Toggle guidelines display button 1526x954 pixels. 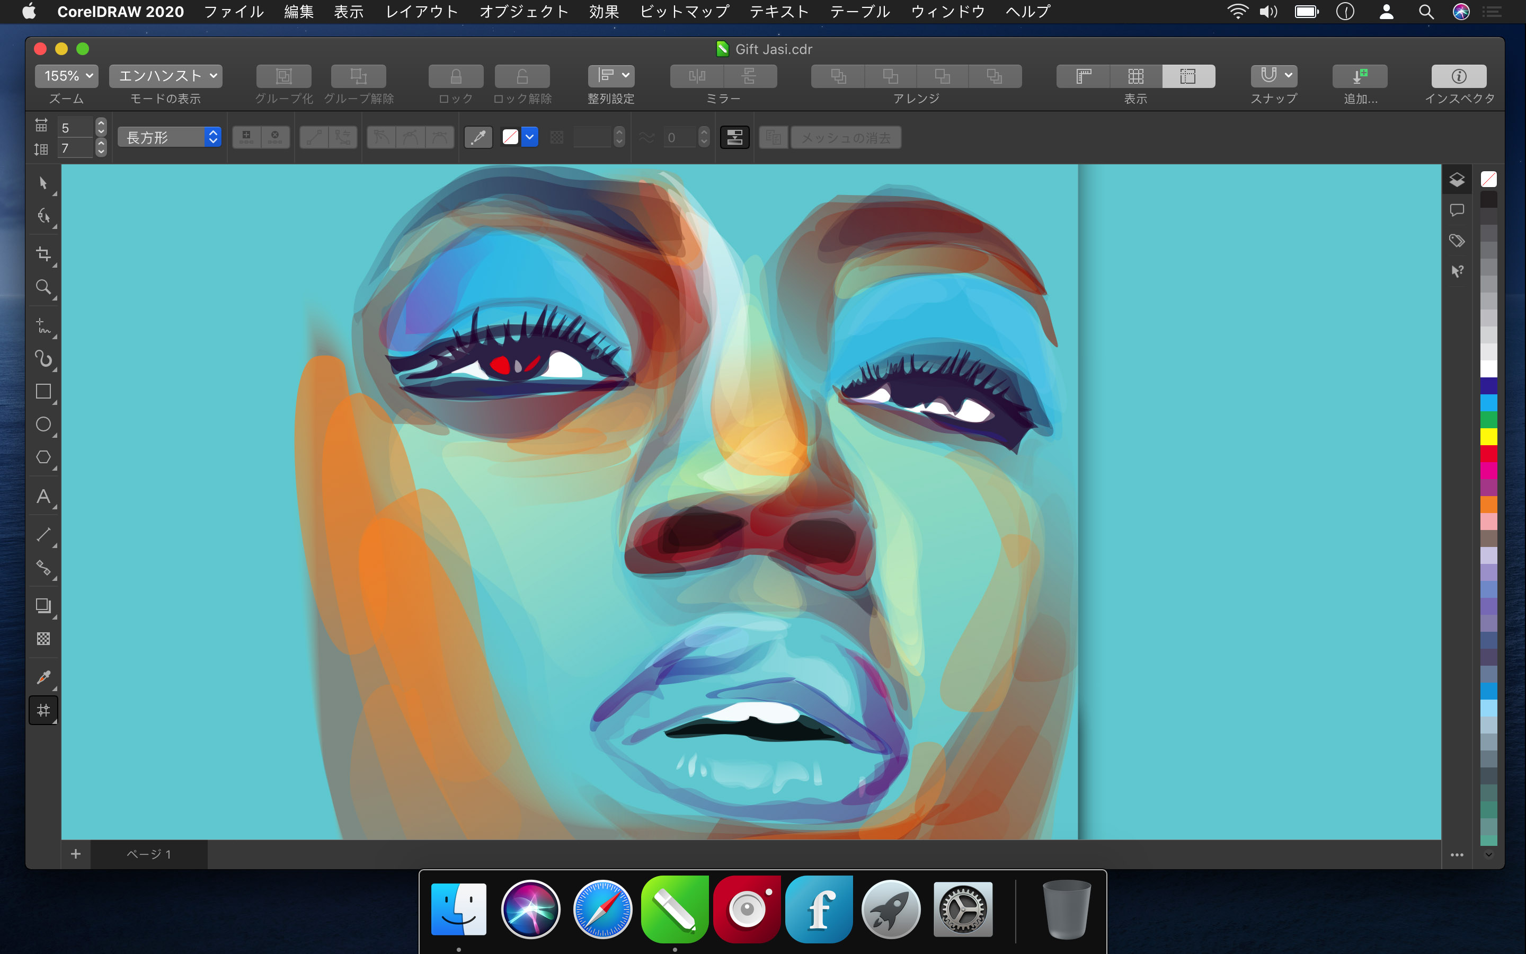tap(1187, 76)
